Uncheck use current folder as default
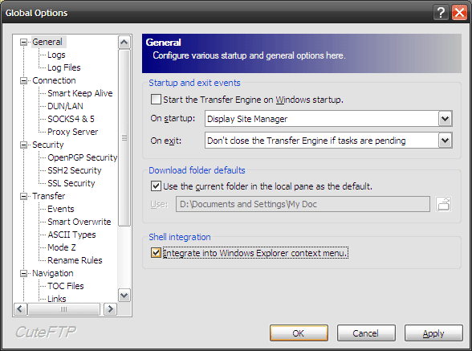 point(156,186)
